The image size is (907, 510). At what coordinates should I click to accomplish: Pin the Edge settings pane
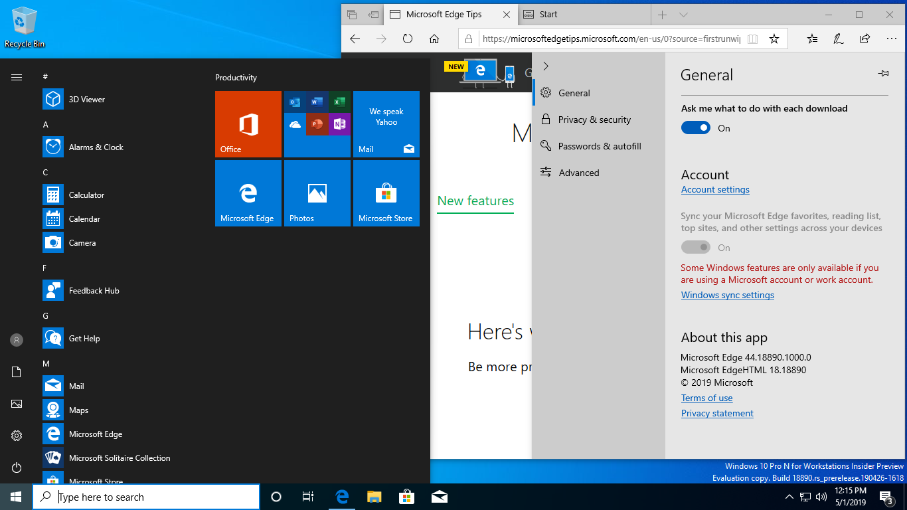883,74
